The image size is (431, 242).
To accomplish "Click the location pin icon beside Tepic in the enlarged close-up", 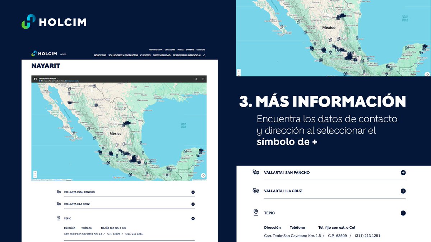I will pyautogui.click(x=256, y=212).
